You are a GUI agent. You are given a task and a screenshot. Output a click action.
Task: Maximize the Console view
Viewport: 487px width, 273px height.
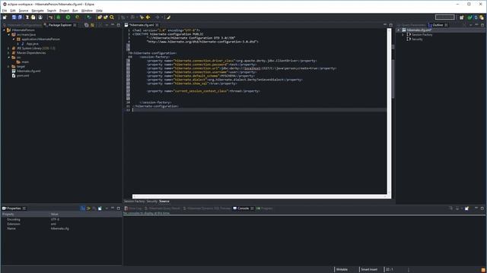[x=482, y=209]
